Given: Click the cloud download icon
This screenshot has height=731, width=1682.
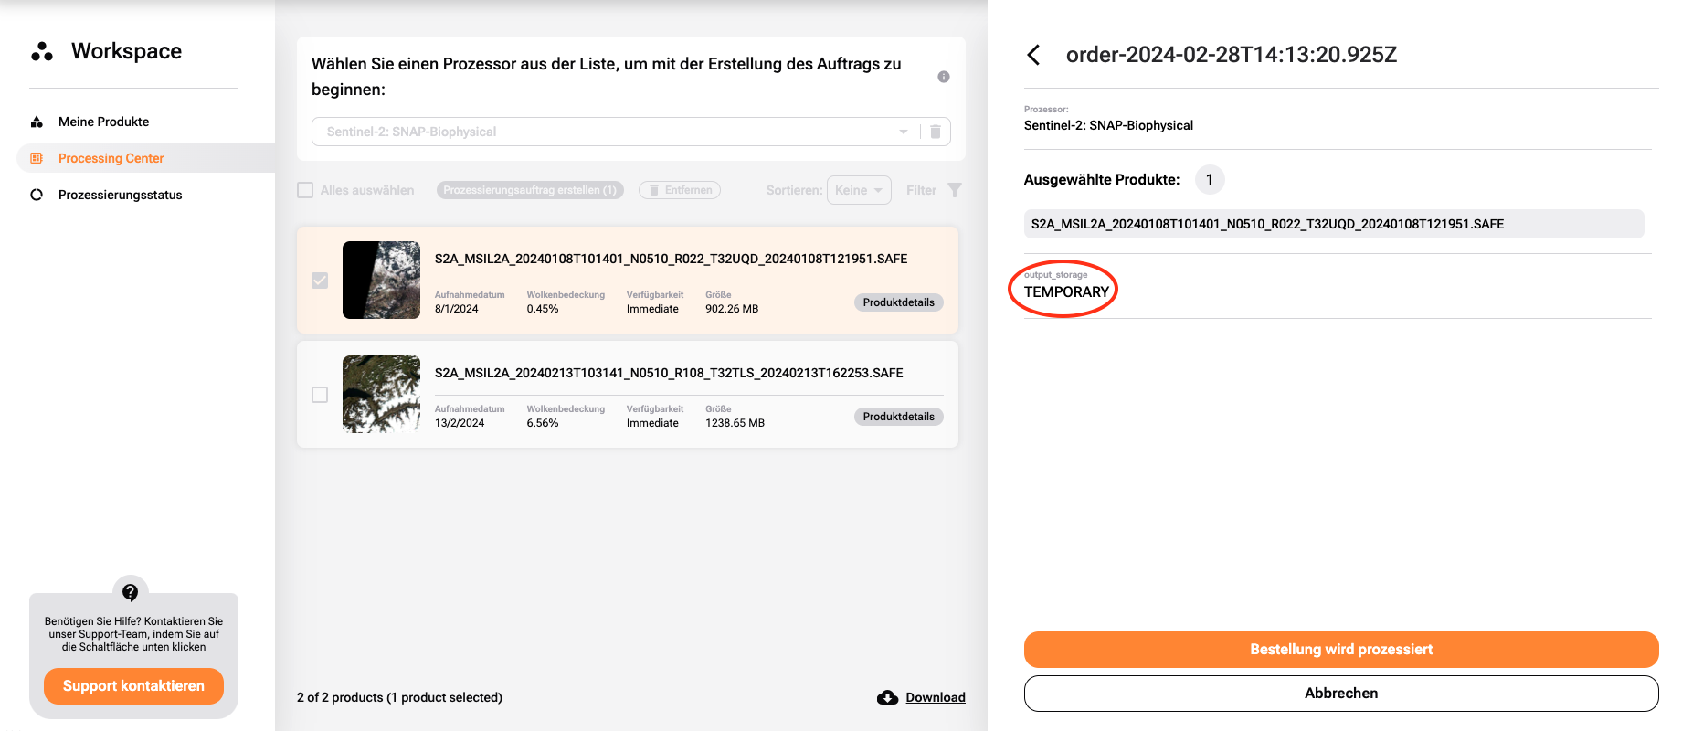Looking at the screenshot, I should click(x=887, y=697).
